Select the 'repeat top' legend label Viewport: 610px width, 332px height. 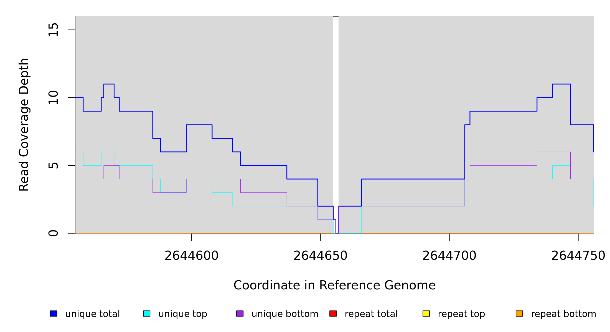(461, 314)
